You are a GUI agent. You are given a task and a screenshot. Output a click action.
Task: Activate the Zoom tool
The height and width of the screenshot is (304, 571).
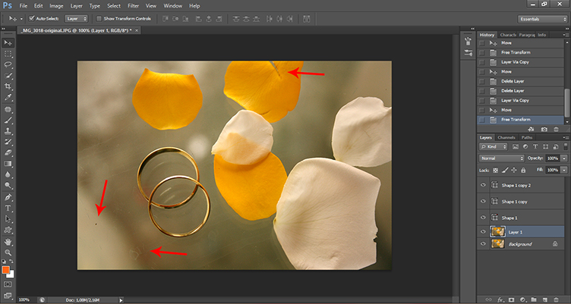(8, 252)
